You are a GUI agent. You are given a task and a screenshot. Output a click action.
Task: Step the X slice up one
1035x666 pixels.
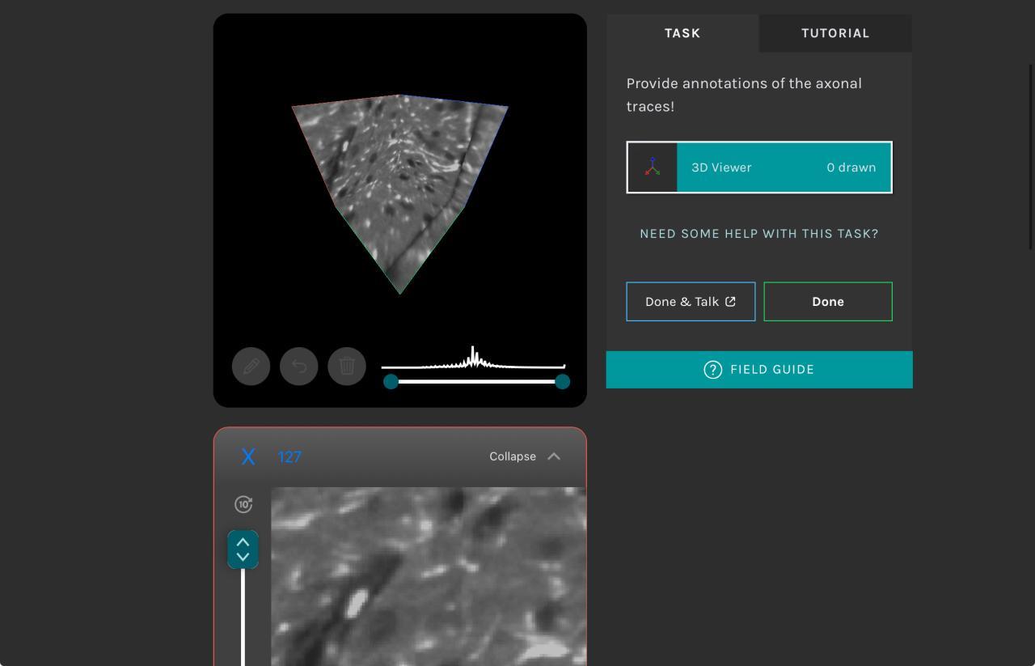[x=243, y=542]
